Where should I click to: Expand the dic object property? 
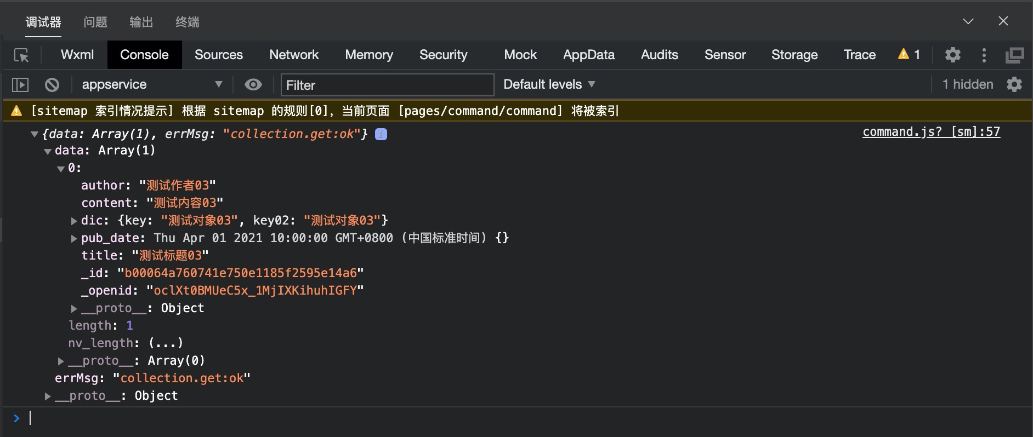pyautogui.click(x=74, y=221)
